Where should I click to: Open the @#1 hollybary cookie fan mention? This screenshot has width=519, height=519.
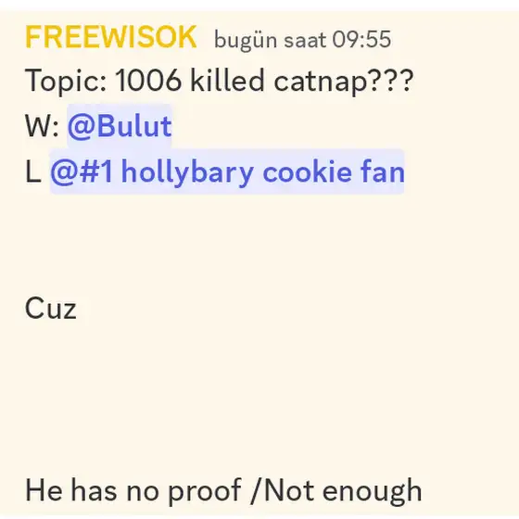pyautogui.click(x=227, y=171)
